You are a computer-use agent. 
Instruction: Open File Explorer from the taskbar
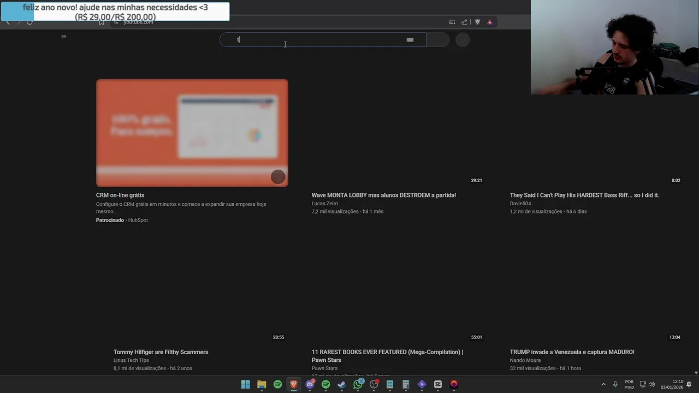pos(262,384)
